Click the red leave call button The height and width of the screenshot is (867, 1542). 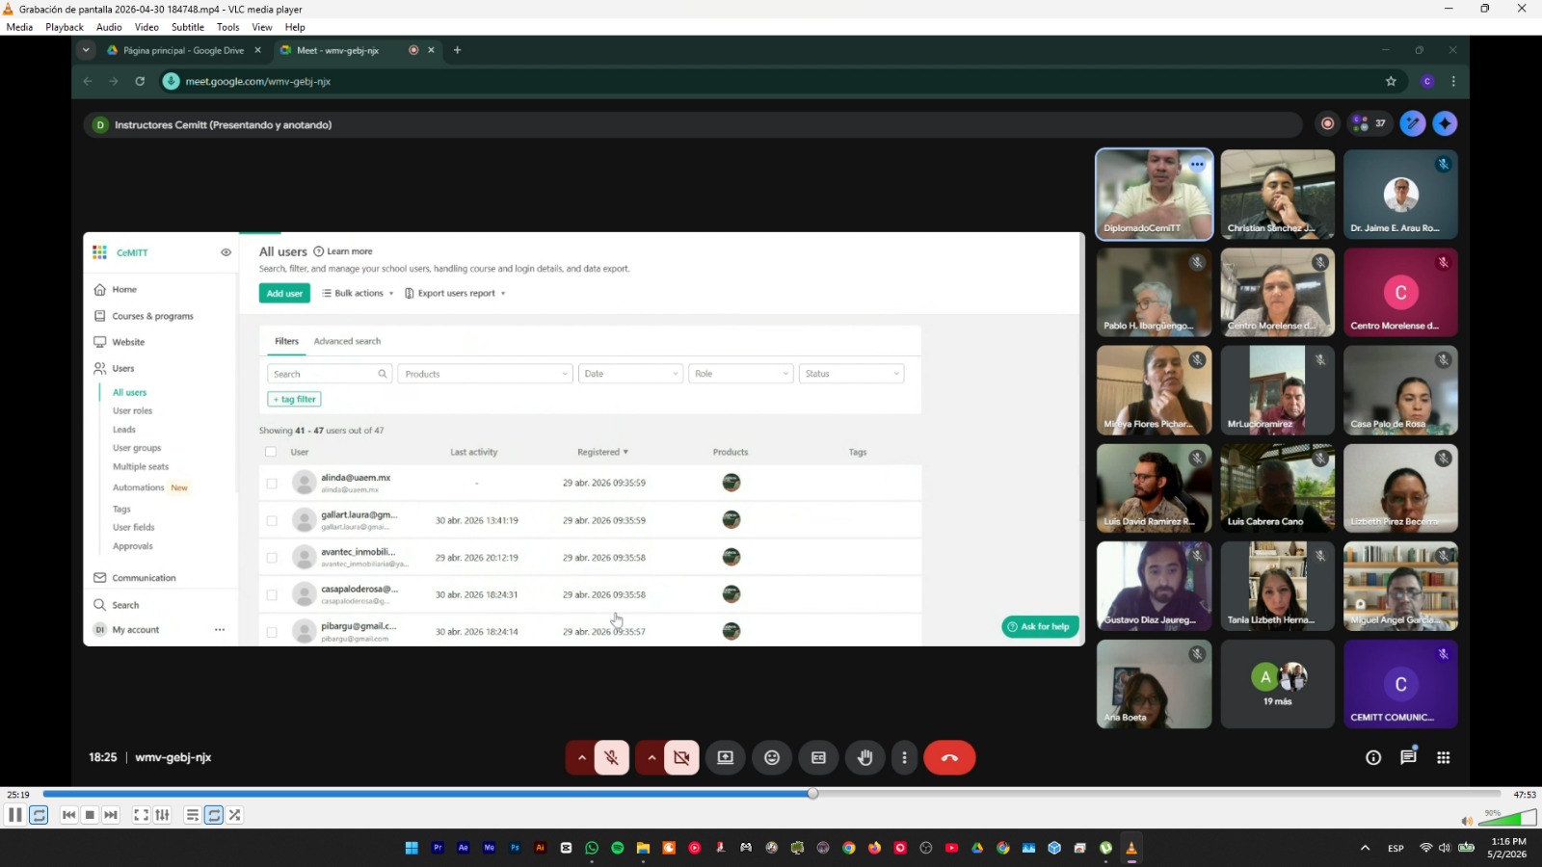coord(949,758)
